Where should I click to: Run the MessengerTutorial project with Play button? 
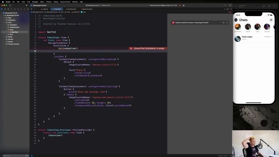(27, 5)
